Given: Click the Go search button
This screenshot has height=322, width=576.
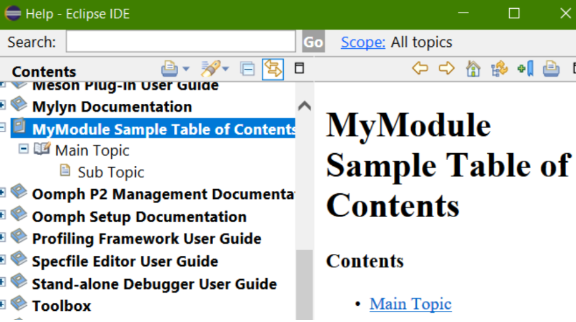Looking at the screenshot, I should point(313,42).
